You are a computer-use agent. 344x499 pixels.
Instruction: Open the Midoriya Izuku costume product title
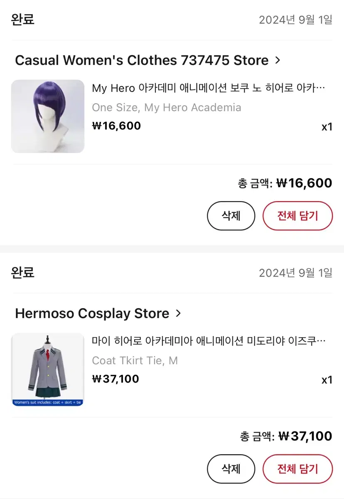coord(209,341)
